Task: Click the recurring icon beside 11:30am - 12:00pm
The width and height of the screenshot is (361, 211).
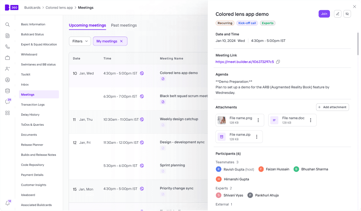Action: tap(142, 143)
